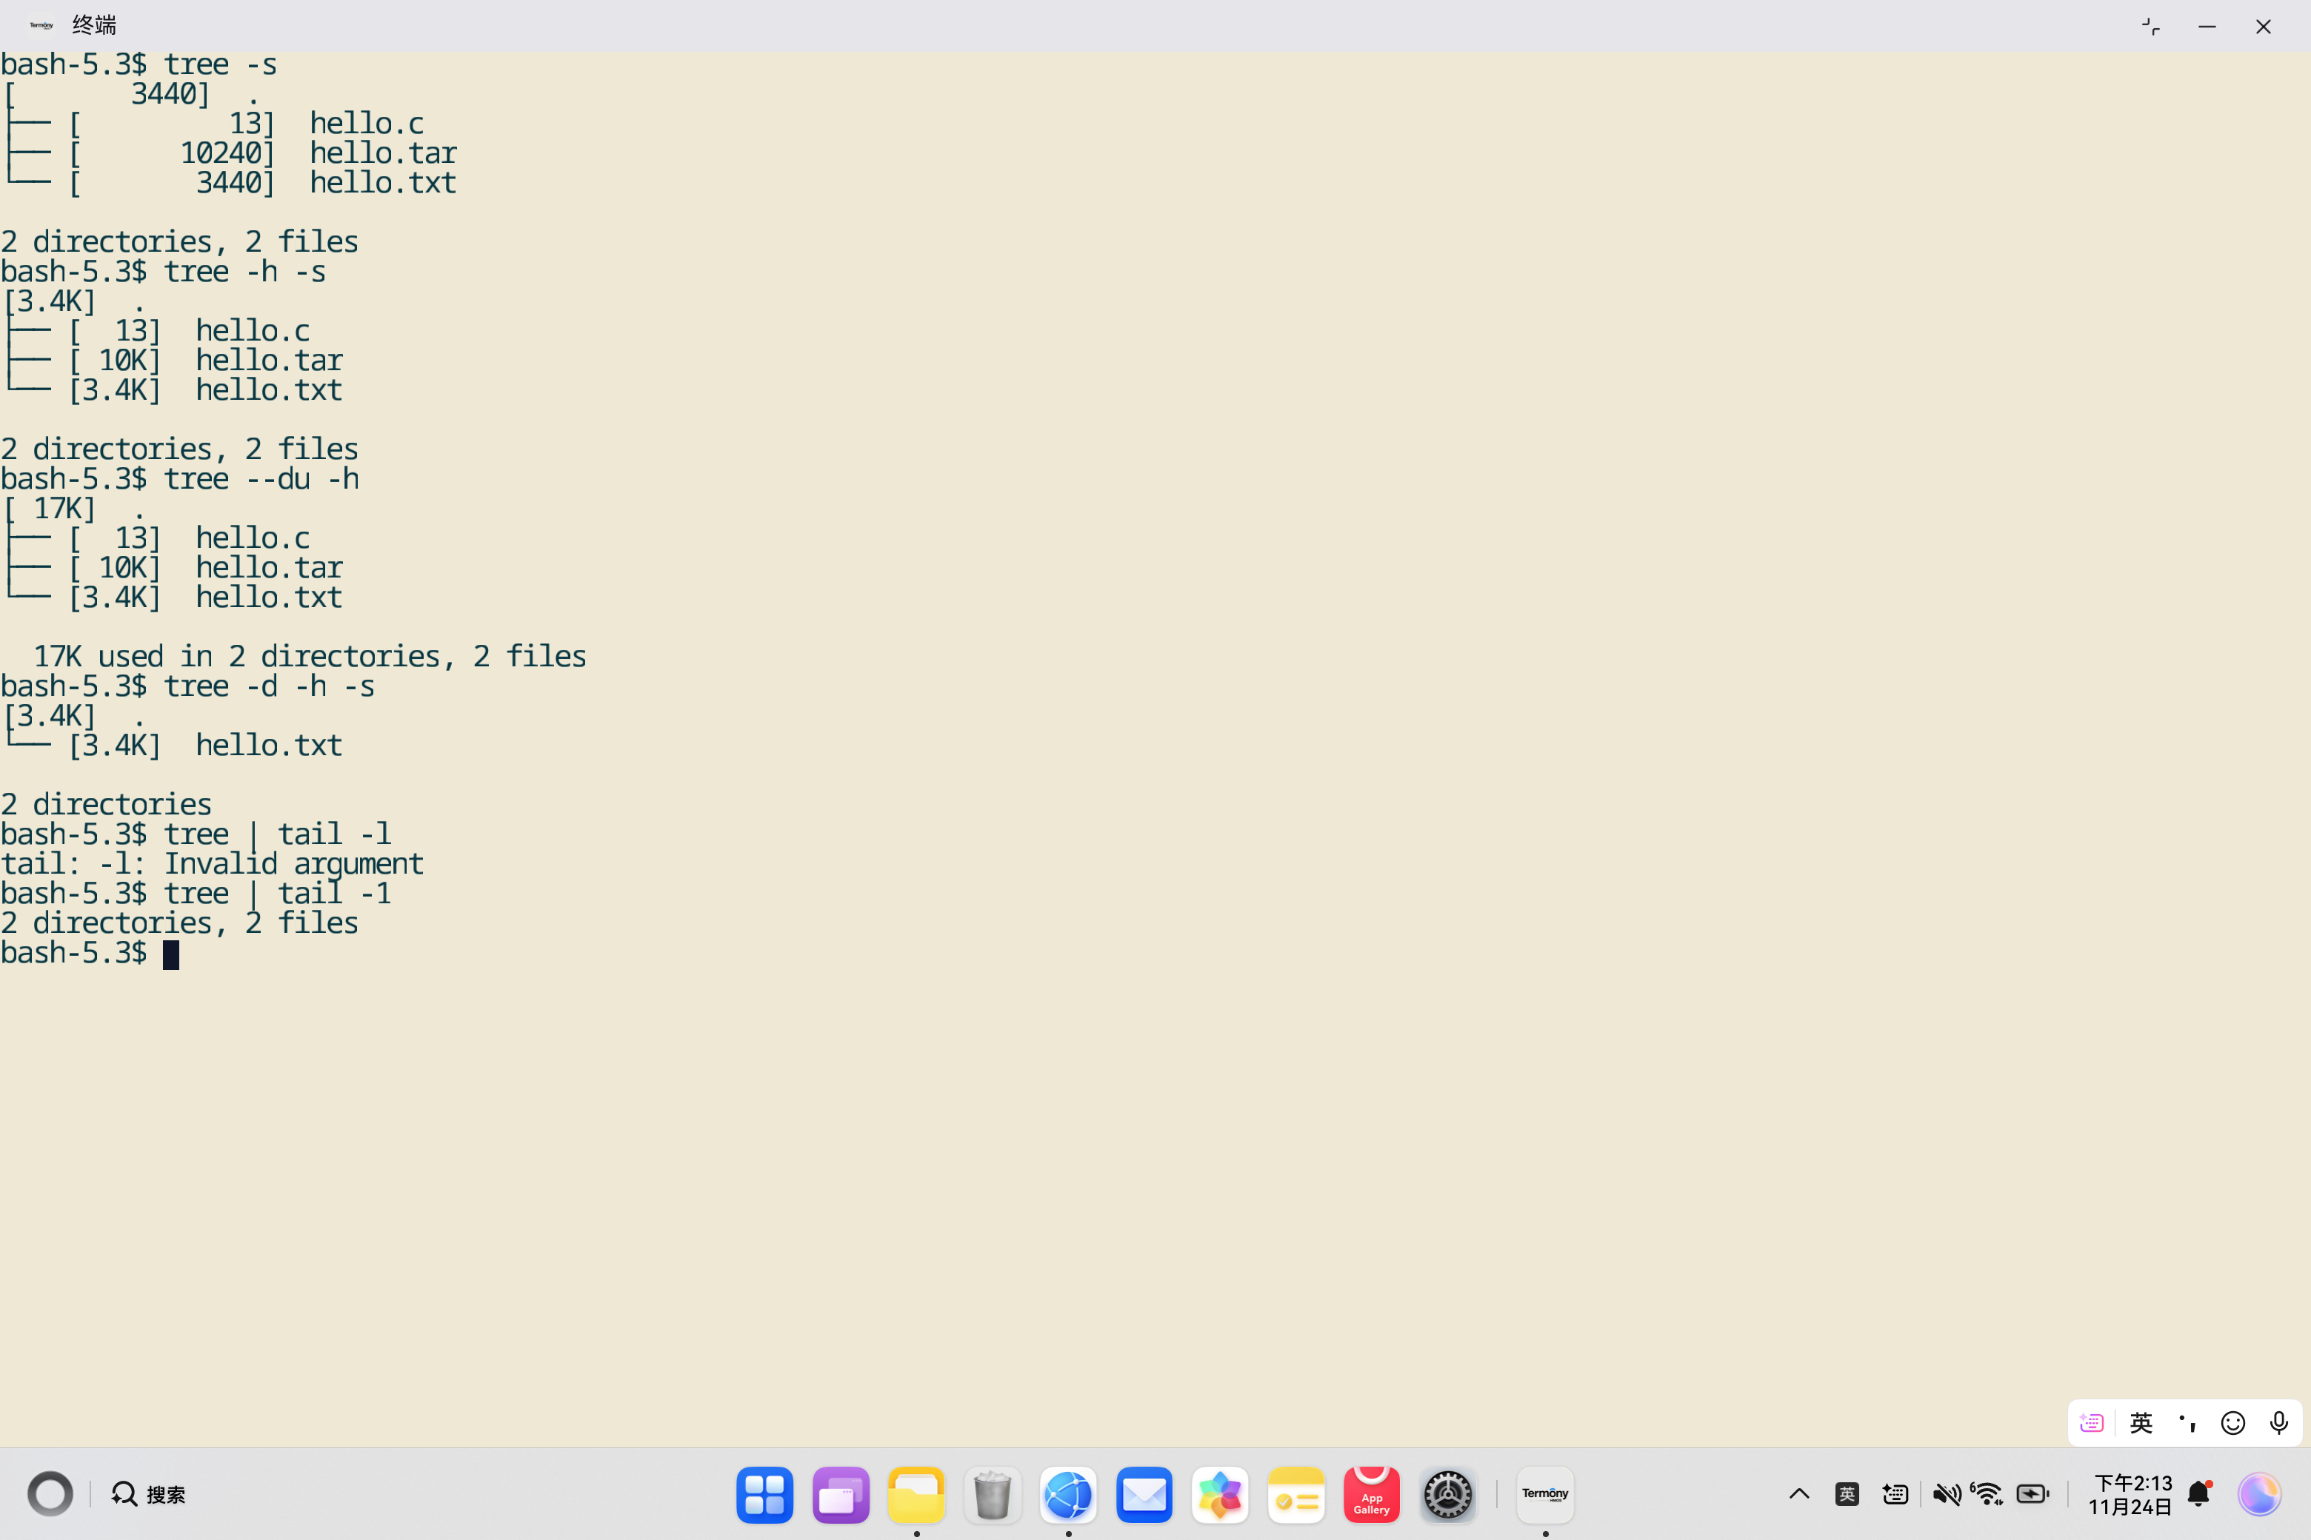Open the notification bell
The image size is (2311, 1540).
tap(2198, 1494)
